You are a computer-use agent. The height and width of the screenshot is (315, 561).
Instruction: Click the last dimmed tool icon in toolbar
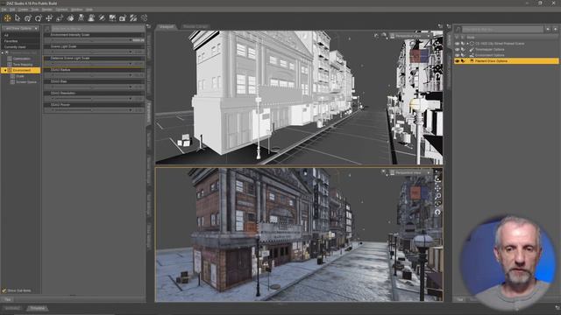tap(144, 17)
